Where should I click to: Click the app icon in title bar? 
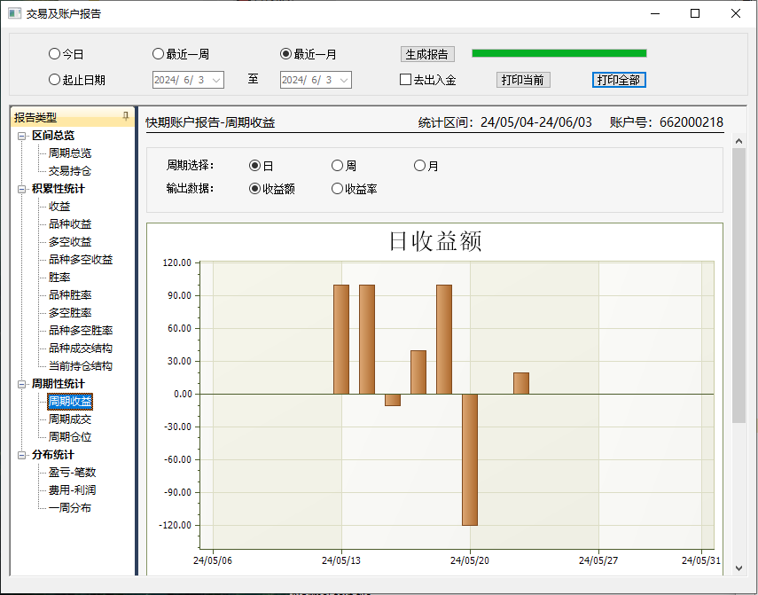[14, 13]
